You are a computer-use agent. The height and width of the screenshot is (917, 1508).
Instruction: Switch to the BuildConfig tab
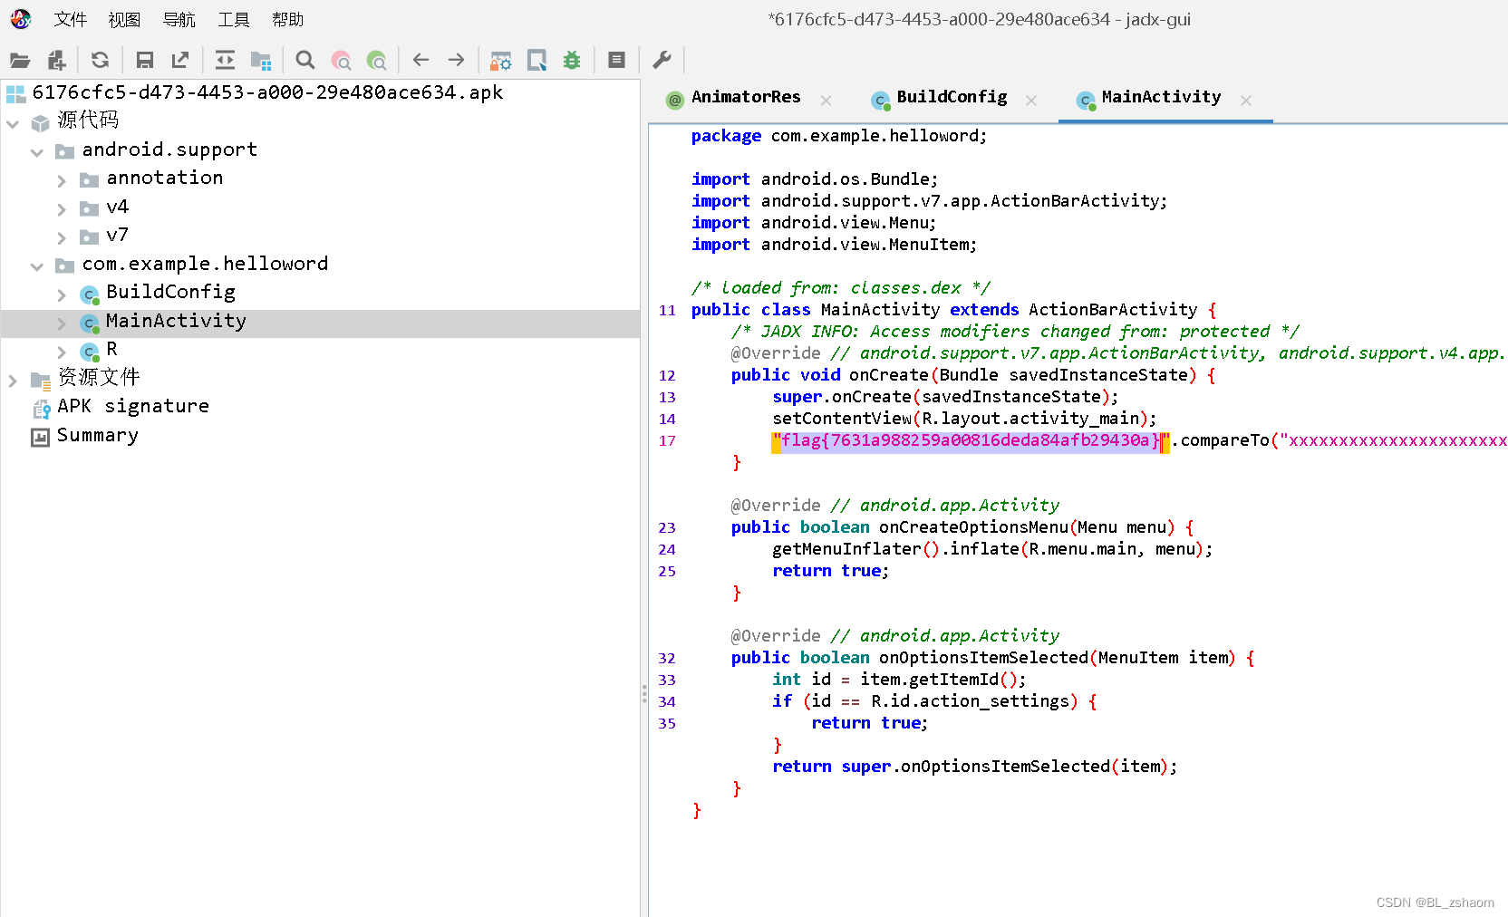click(x=952, y=97)
